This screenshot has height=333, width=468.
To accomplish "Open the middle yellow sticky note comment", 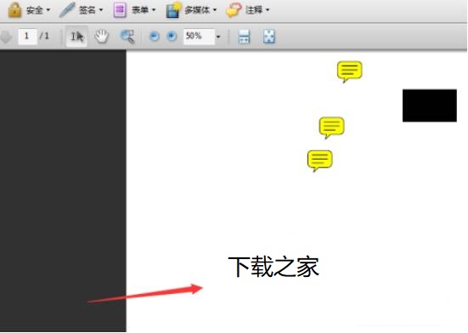I will click(331, 127).
